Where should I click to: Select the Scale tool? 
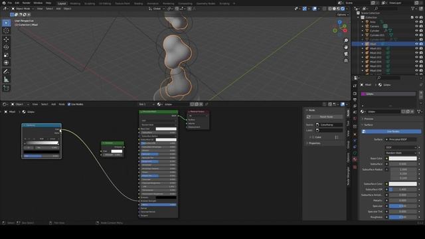(6, 55)
